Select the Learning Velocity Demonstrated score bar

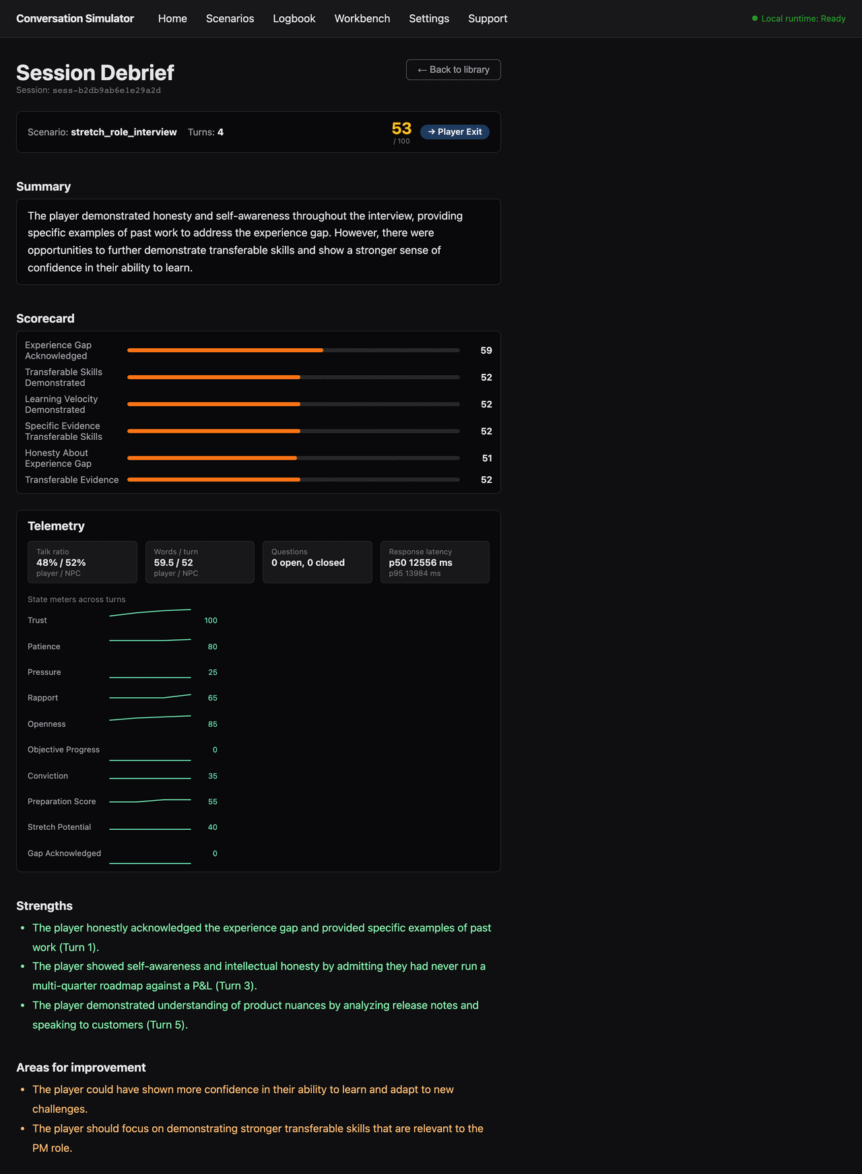point(294,404)
